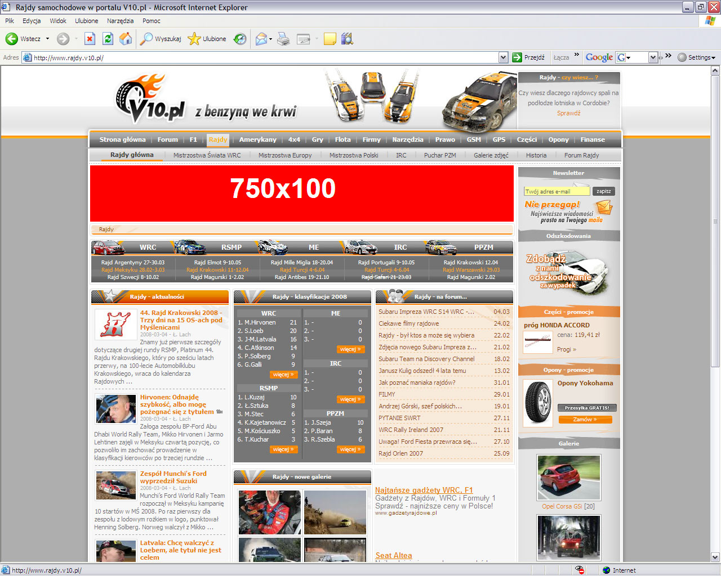Click the Google toolbar logo

coord(599,57)
